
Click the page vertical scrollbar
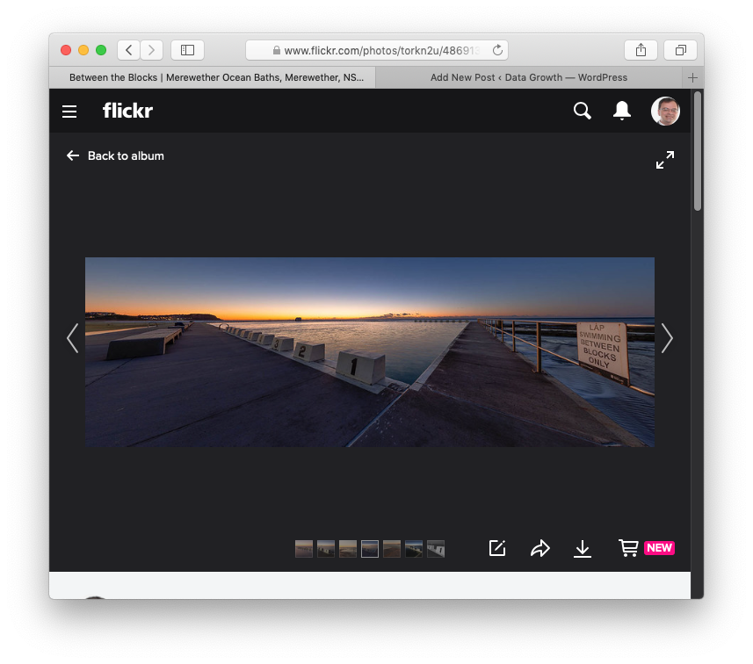click(x=698, y=151)
